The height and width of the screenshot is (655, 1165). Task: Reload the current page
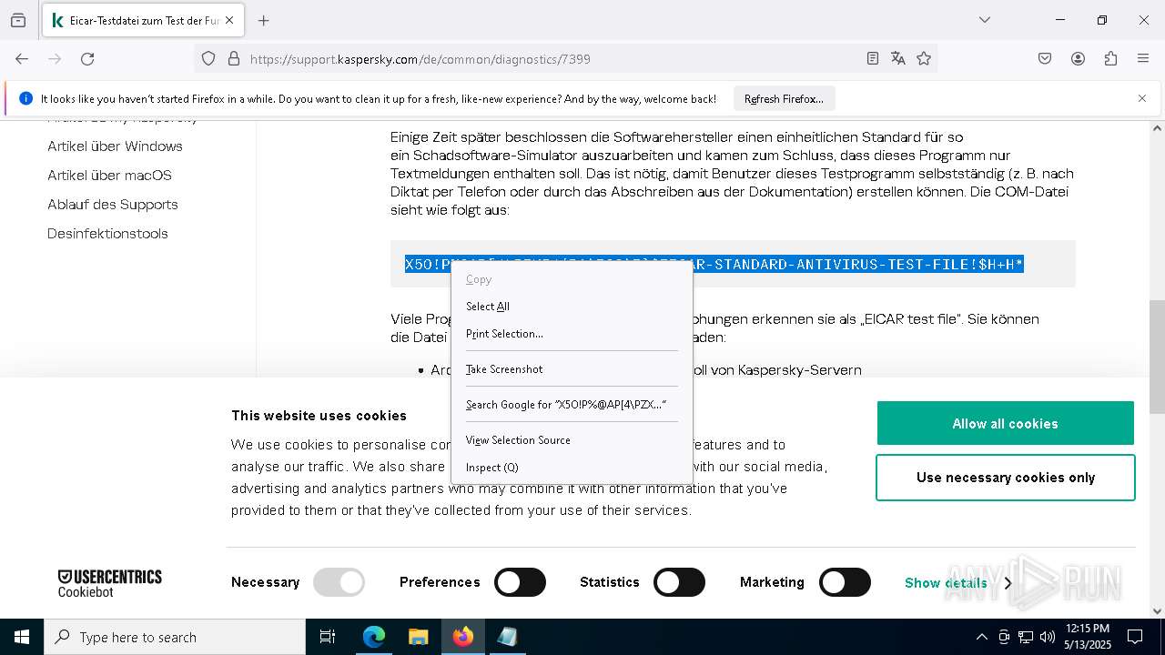(87, 58)
